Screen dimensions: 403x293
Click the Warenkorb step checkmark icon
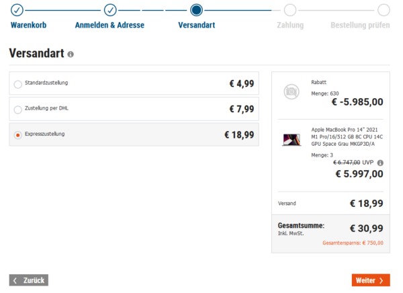click(17, 10)
